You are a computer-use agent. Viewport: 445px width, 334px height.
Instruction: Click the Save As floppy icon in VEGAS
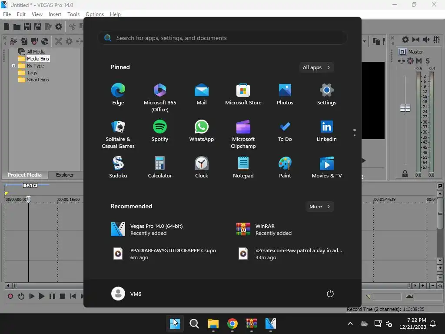point(38,27)
